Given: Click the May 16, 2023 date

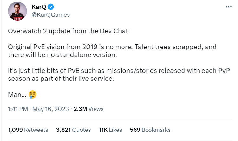Looking at the screenshot, I should coord(50,109).
